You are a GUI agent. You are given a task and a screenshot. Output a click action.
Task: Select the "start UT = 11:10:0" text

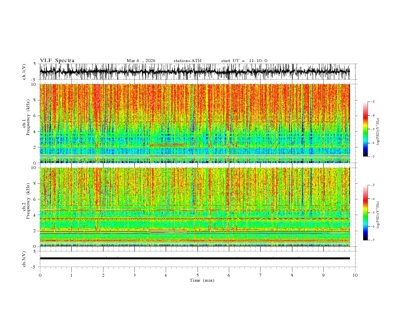(244, 61)
